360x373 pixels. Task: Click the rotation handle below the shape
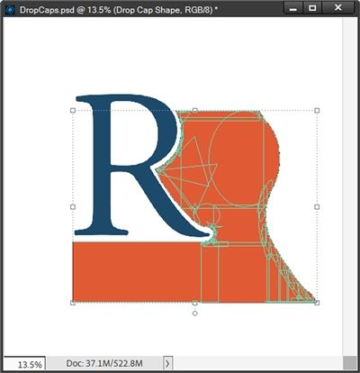[x=194, y=314]
